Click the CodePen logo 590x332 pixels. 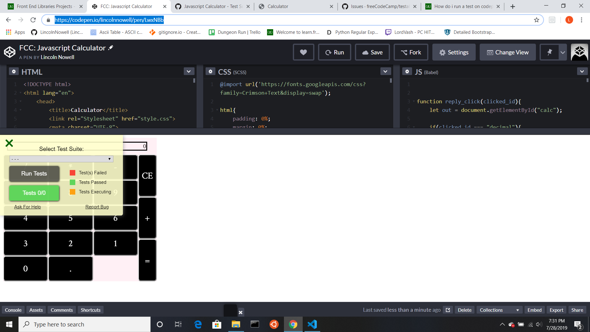[10, 52]
